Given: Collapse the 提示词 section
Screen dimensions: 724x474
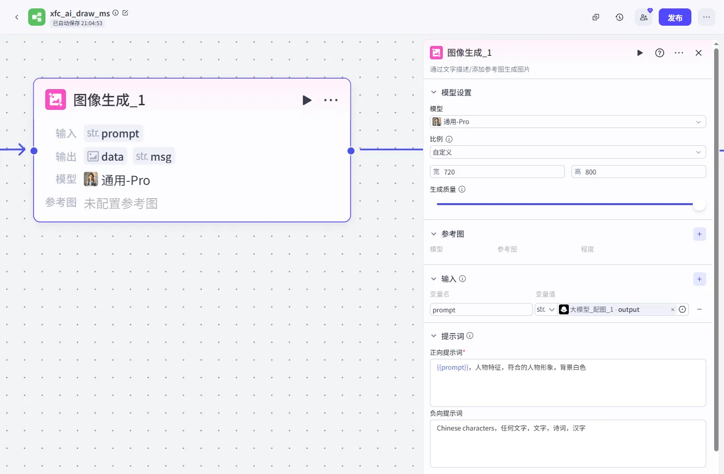Looking at the screenshot, I should 433,336.
